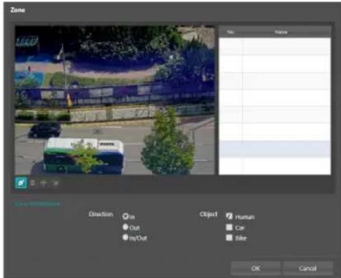
Task: Click the Cancel button
Action: 308,268
